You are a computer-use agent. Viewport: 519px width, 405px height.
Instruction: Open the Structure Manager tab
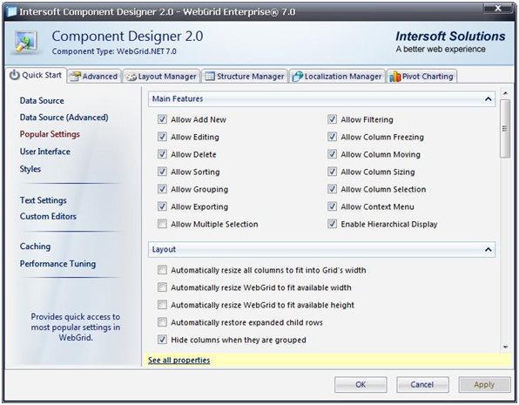tap(245, 76)
